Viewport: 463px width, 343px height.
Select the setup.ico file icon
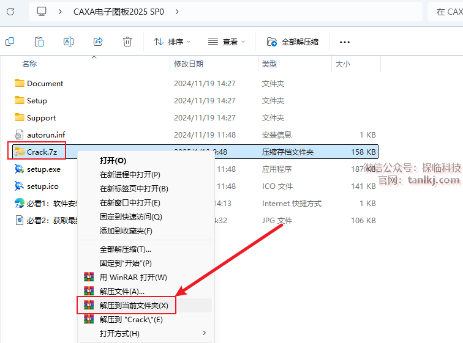pos(20,186)
